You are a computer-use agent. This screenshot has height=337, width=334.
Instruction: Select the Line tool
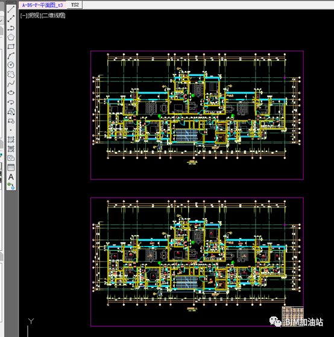[x=11, y=9]
